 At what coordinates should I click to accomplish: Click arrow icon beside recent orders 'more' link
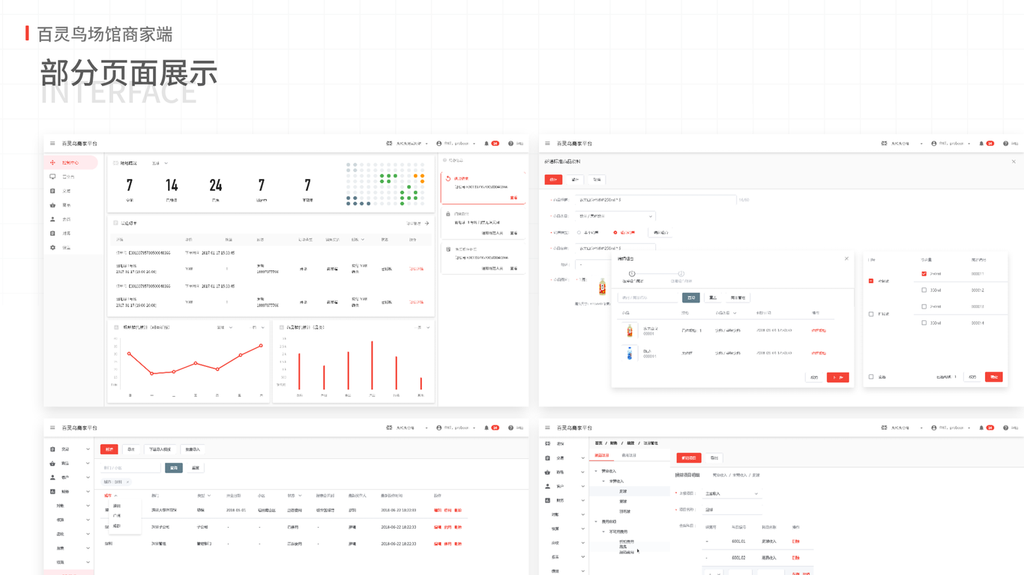(427, 223)
